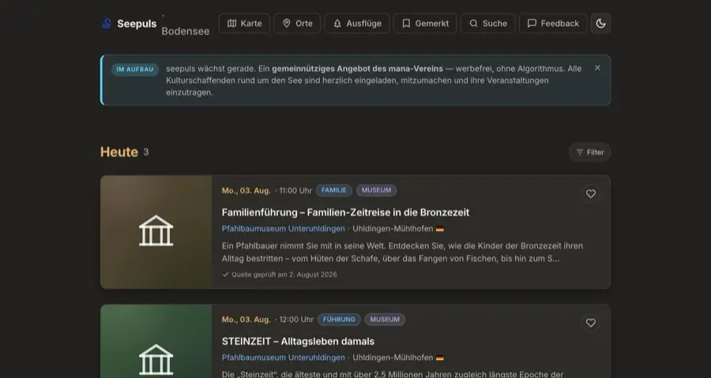Click 'Quelle geprüft am 2. August 2026'

coord(280,275)
